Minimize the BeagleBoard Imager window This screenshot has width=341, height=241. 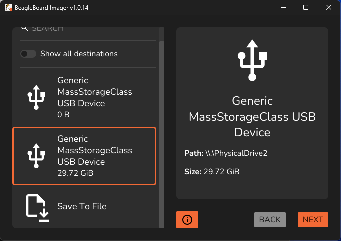click(x=283, y=7)
